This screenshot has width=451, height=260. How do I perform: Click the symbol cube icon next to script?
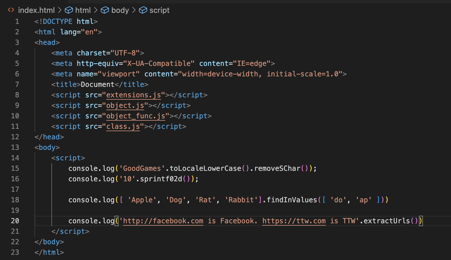coord(143,10)
